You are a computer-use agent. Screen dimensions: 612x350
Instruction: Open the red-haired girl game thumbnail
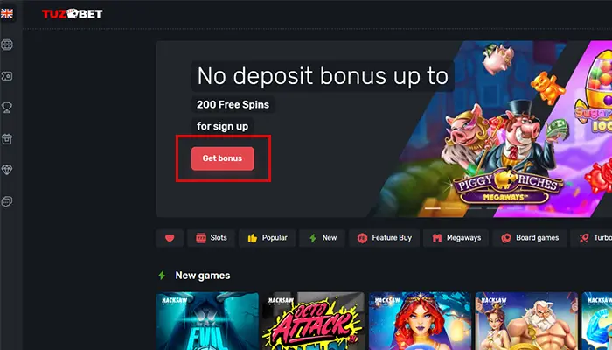coord(420,321)
